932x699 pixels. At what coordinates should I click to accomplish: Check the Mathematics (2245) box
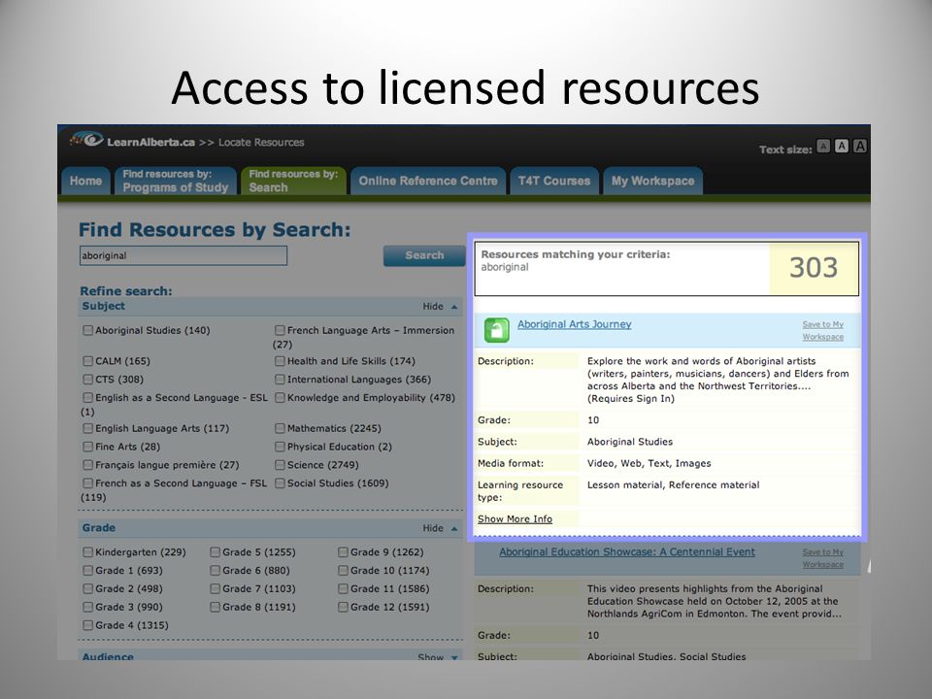coord(280,428)
